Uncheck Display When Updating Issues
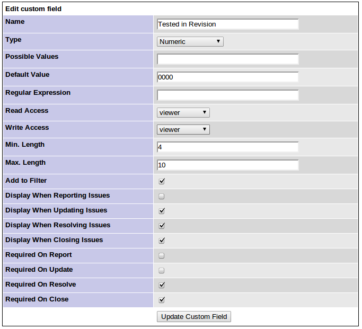The width and height of the screenshot is (362, 329). click(x=162, y=211)
